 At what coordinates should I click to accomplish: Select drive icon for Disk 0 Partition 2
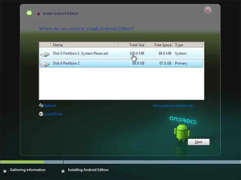[45, 64]
